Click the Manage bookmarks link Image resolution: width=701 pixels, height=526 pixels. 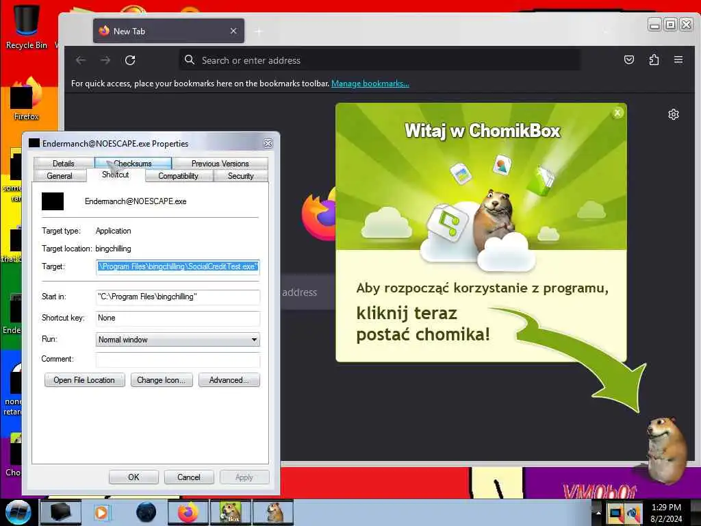370,83
